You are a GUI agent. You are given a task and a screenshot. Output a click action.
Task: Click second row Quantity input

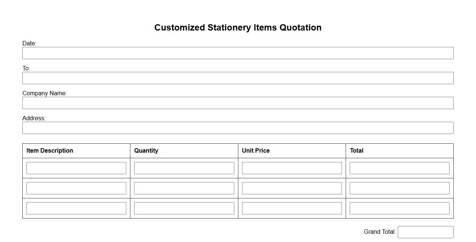point(184,188)
